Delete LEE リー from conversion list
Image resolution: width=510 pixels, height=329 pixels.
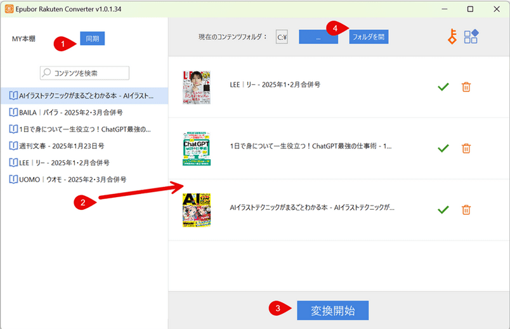click(466, 87)
